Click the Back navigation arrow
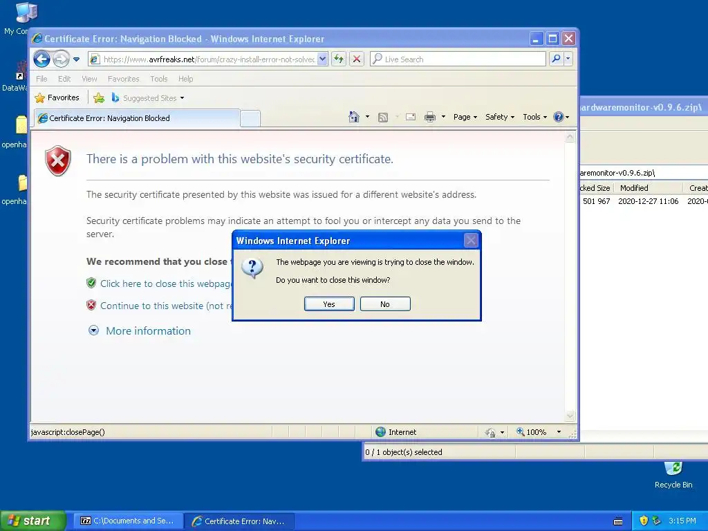Image resolution: width=708 pixels, height=531 pixels. [41, 59]
